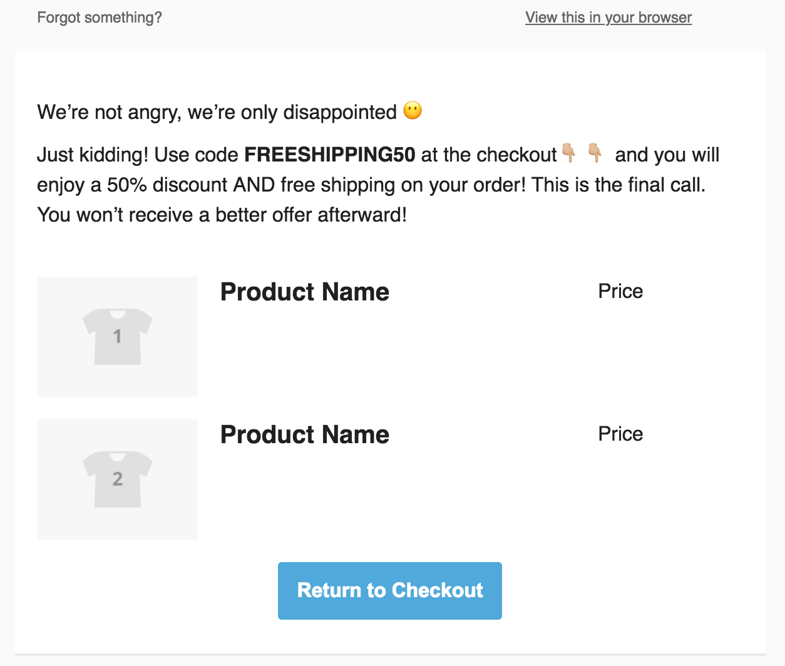Click the FREESHIPPING50 coupon code text

[x=329, y=155]
